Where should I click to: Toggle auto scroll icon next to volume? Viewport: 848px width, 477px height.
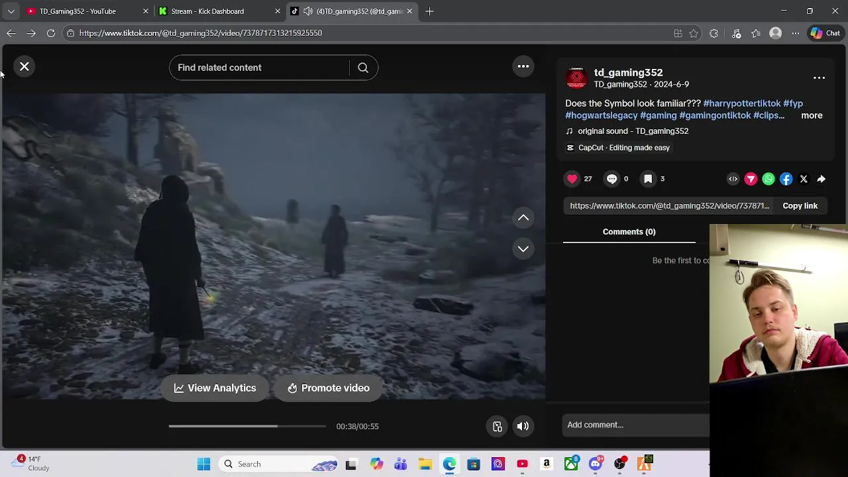coord(498,427)
